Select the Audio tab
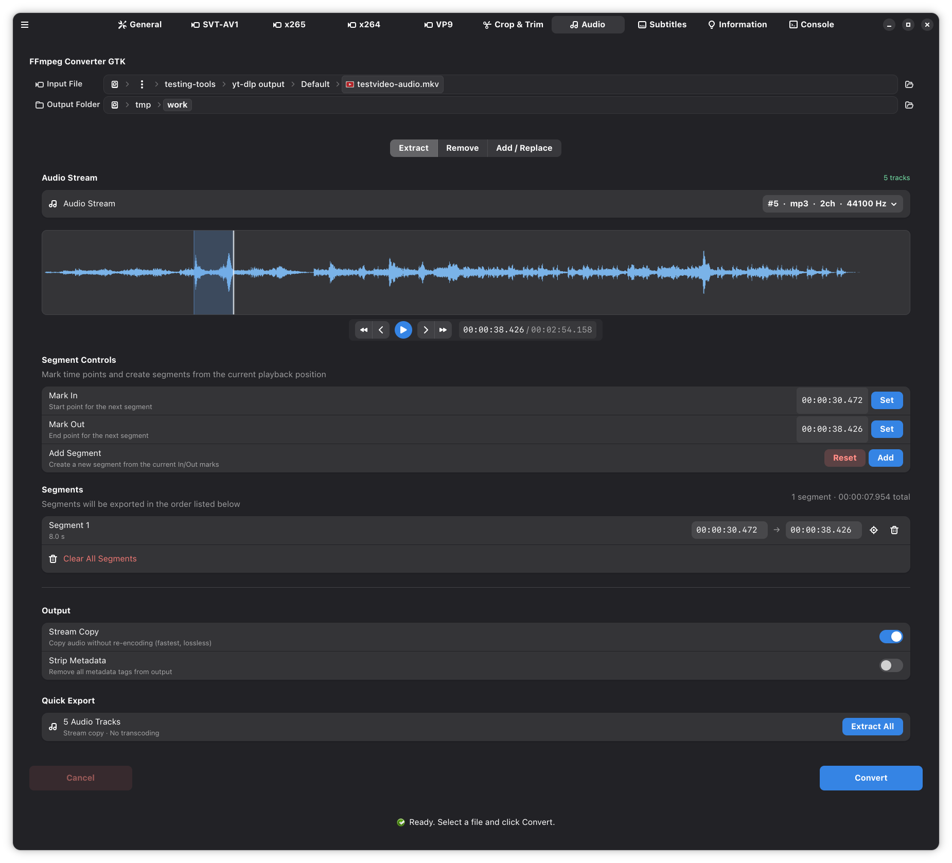 [588, 25]
